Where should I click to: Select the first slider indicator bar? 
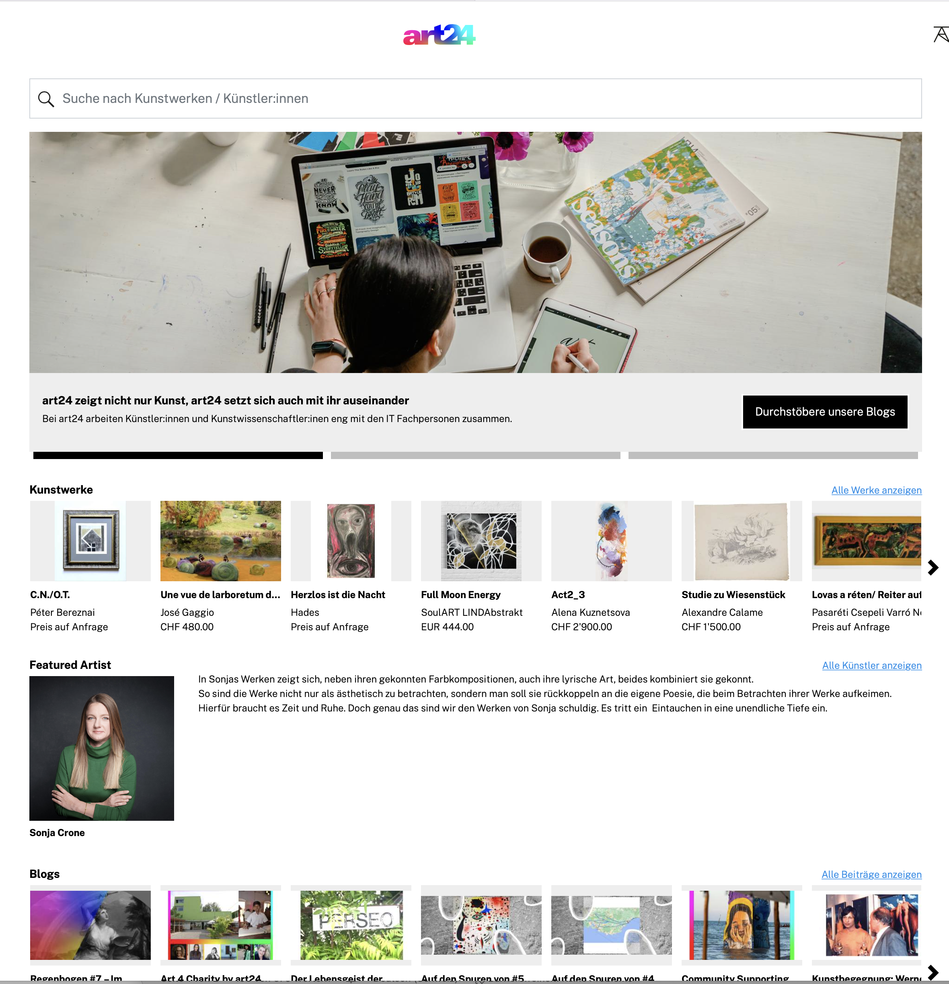point(178,455)
